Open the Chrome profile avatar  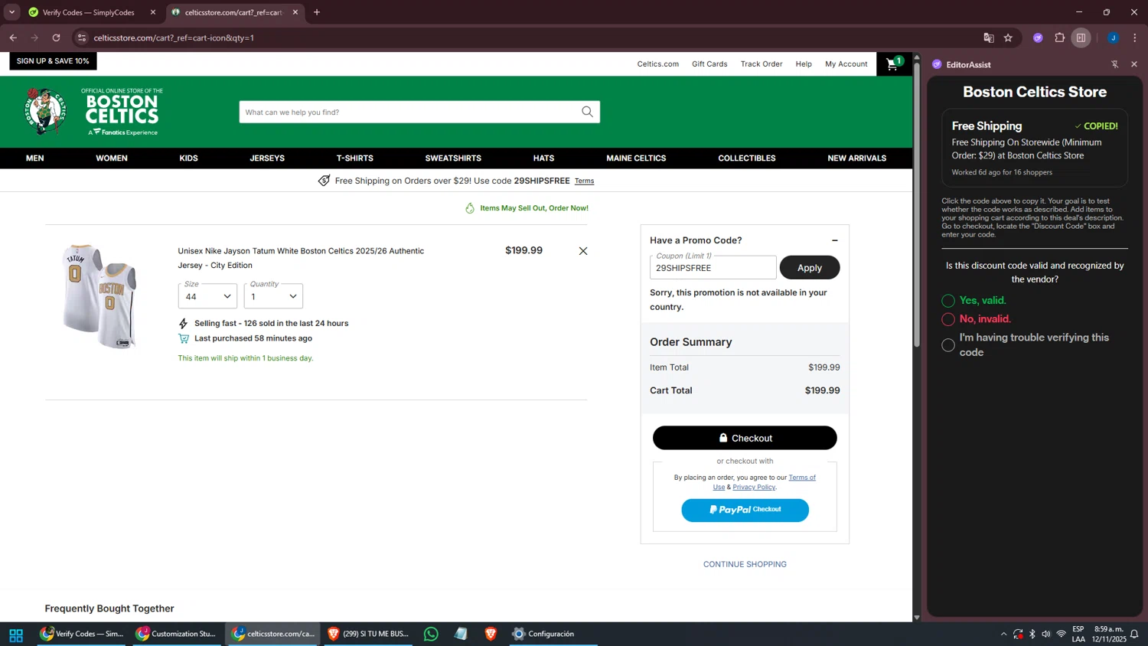(x=1113, y=38)
